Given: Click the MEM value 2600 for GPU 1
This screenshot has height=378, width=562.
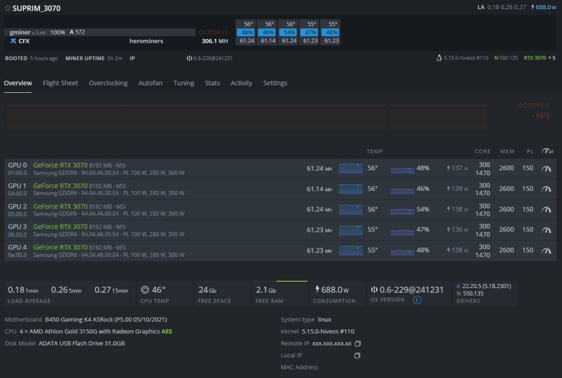Looking at the screenshot, I should click(506, 188).
